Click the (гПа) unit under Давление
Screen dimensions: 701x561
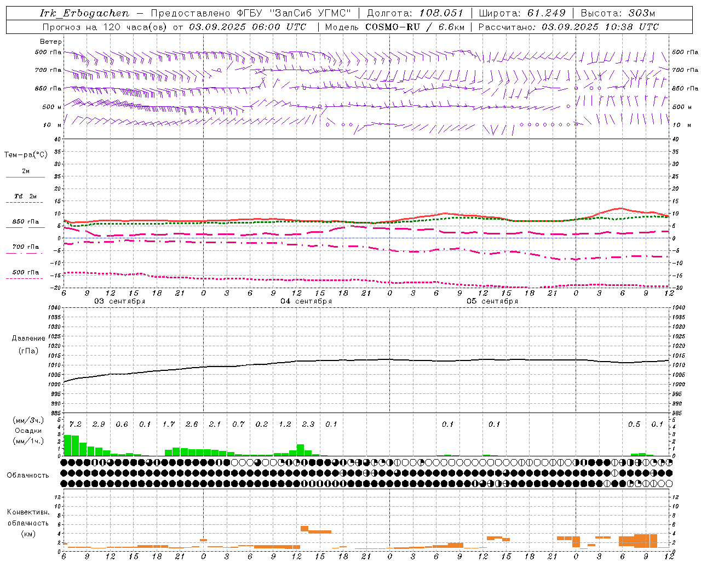point(28,351)
